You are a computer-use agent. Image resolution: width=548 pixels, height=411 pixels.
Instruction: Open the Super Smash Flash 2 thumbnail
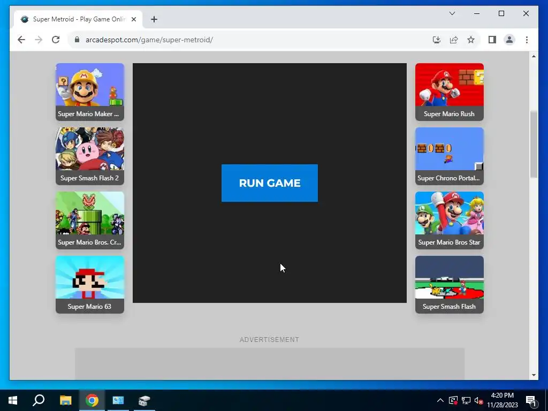pyautogui.click(x=90, y=156)
